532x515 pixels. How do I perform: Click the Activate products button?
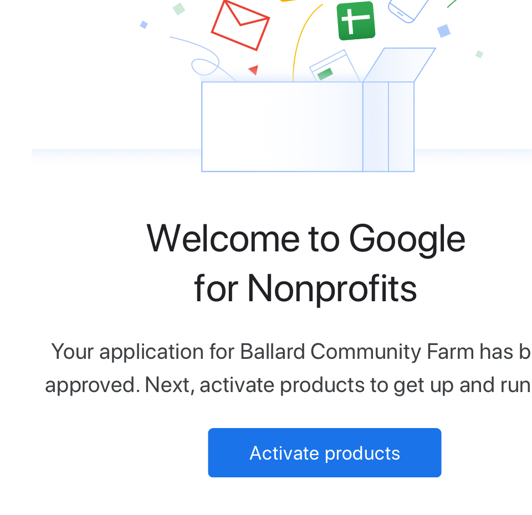324,452
